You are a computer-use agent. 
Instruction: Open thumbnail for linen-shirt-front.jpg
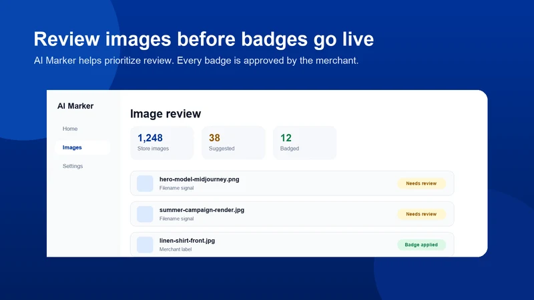(145, 245)
